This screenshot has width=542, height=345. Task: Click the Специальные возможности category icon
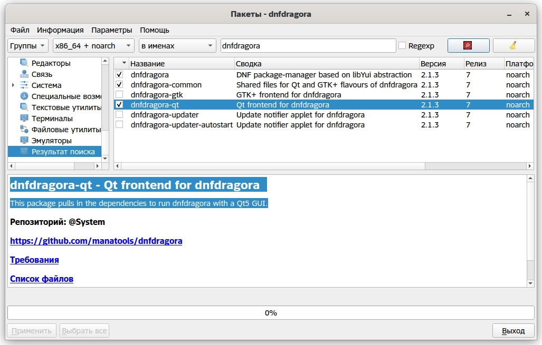24,96
